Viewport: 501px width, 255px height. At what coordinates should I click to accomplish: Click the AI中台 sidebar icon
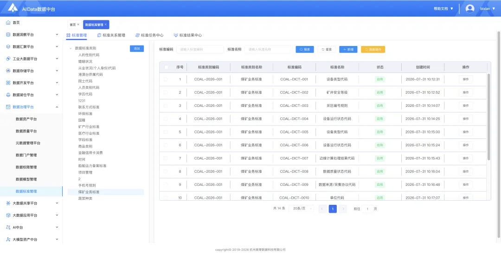pyautogui.click(x=8, y=227)
